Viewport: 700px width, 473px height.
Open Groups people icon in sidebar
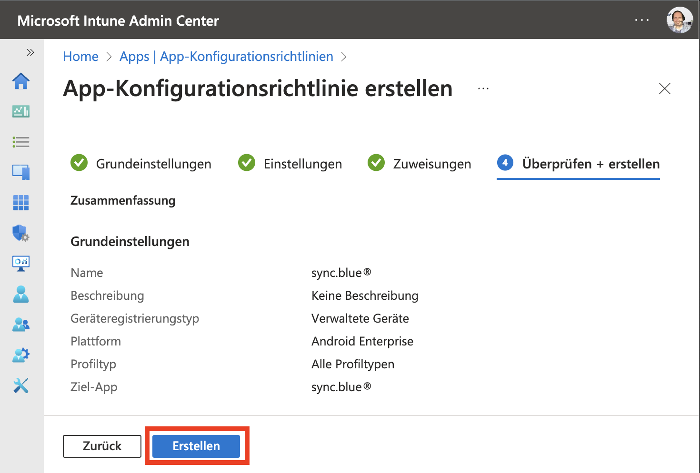[x=21, y=325]
